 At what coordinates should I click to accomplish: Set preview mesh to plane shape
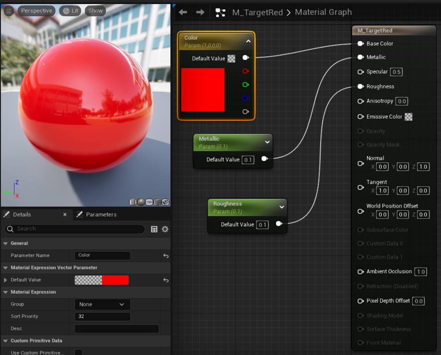149,202
